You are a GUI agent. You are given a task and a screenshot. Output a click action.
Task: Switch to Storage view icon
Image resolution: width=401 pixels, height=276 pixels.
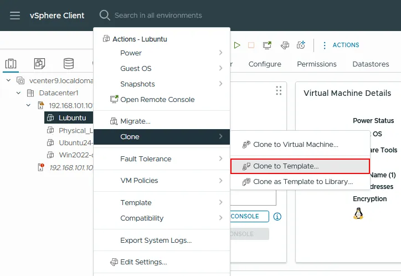(x=69, y=63)
